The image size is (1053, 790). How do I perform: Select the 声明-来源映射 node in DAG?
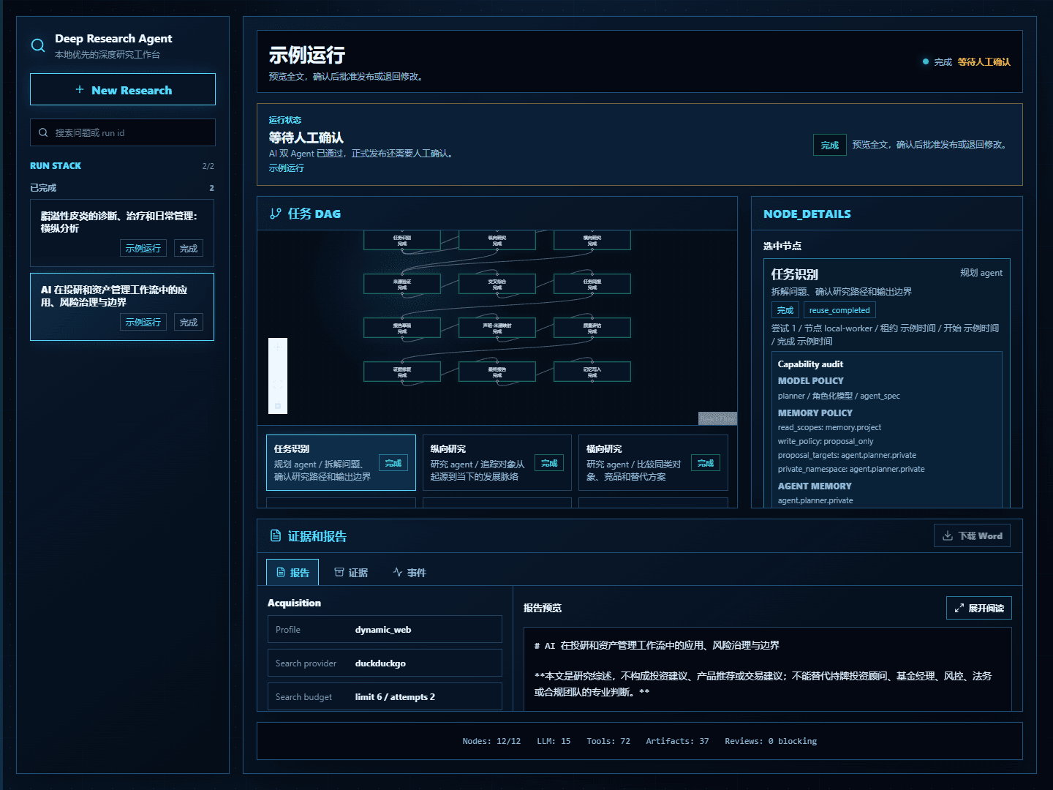tap(497, 328)
